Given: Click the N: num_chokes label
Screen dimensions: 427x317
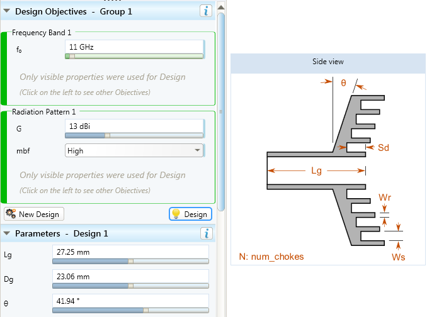Looking at the screenshot, I should coord(271,257).
